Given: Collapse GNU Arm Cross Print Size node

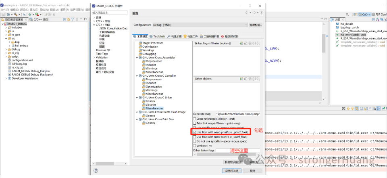Looking at the screenshot, I should point(137,119).
